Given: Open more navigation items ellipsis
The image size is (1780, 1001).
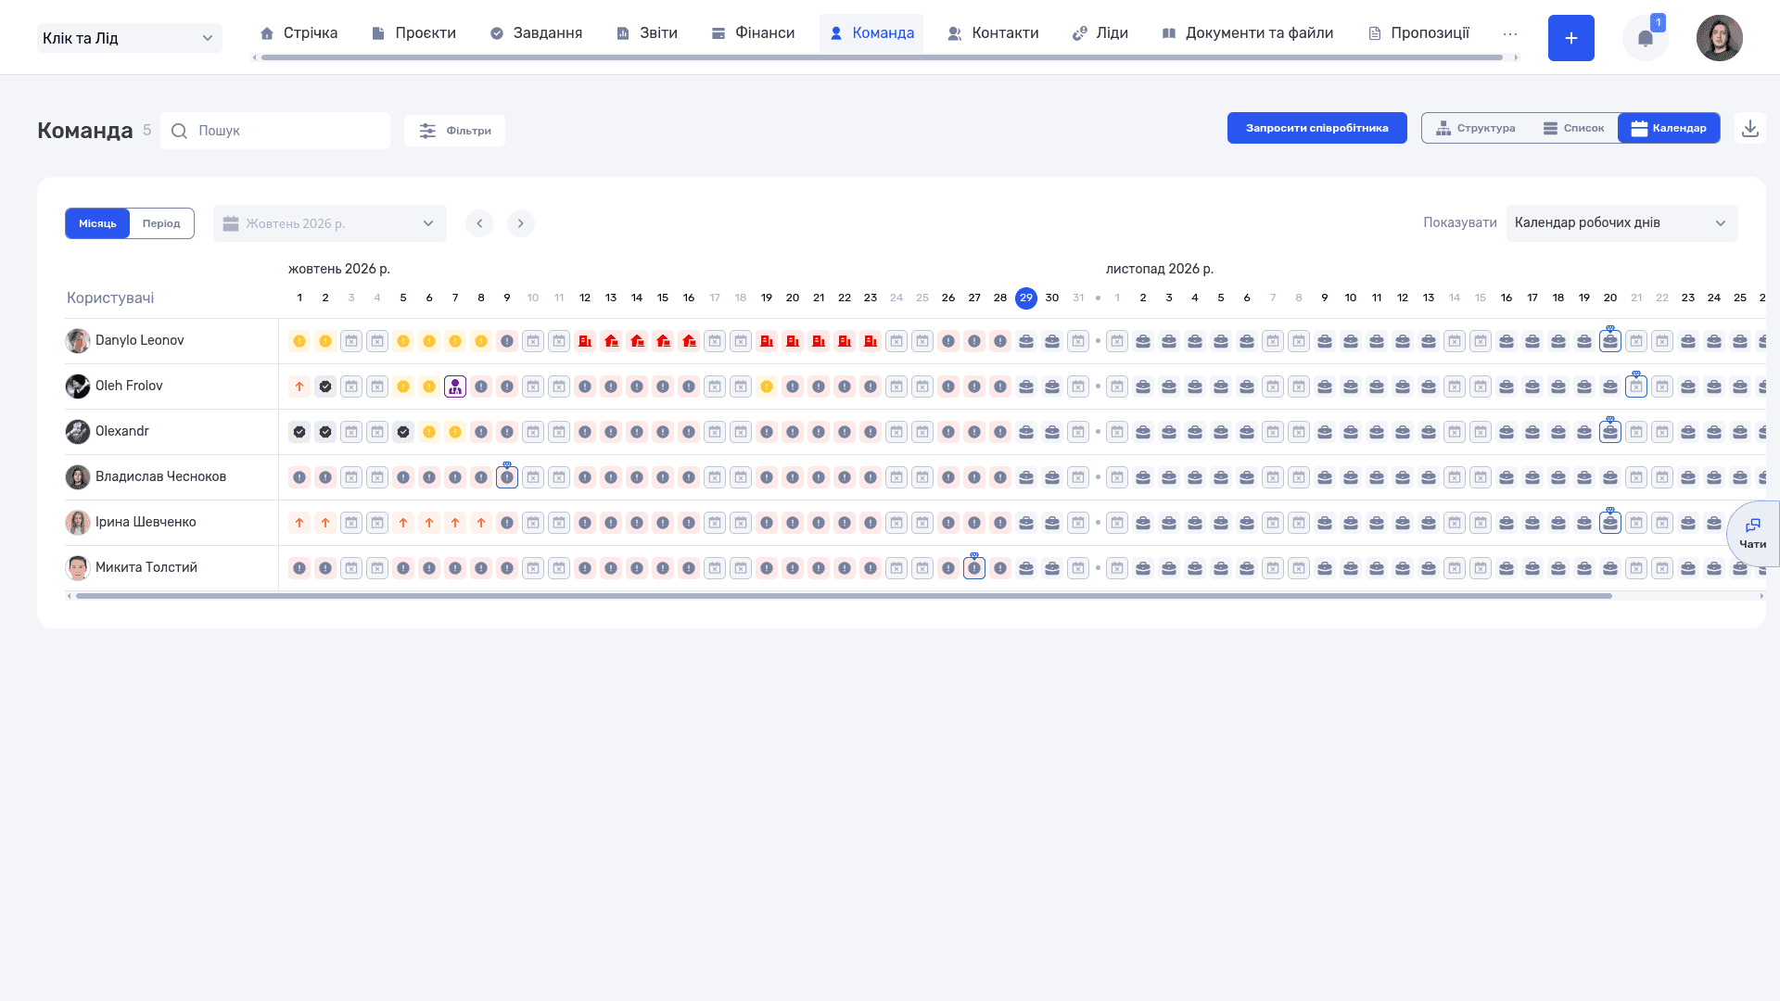Looking at the screenshot, I should [1510, 33].
